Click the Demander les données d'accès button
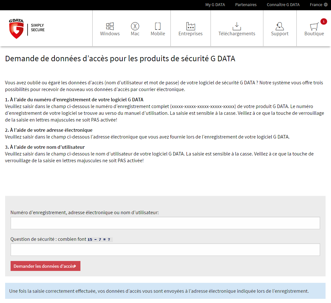Screen dimensions: 331x303 coord(46,266)
